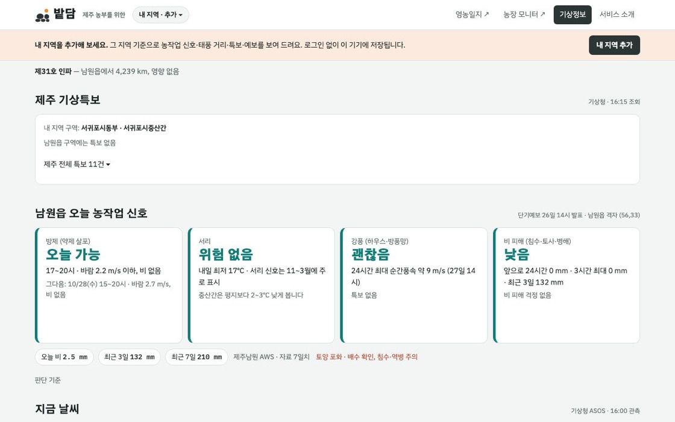Screen dimensions: 675x422
Task: Click 비 피해 걱정 없음 text
Action: click(x=527, y=295)
